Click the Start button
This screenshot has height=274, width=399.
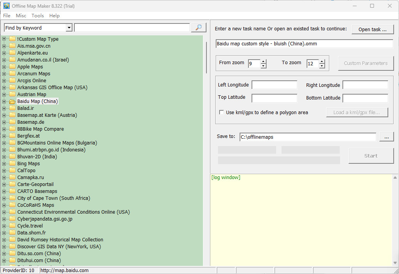click(x=371, y=156)
